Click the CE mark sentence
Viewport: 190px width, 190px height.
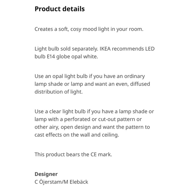[x=73, y=155]
